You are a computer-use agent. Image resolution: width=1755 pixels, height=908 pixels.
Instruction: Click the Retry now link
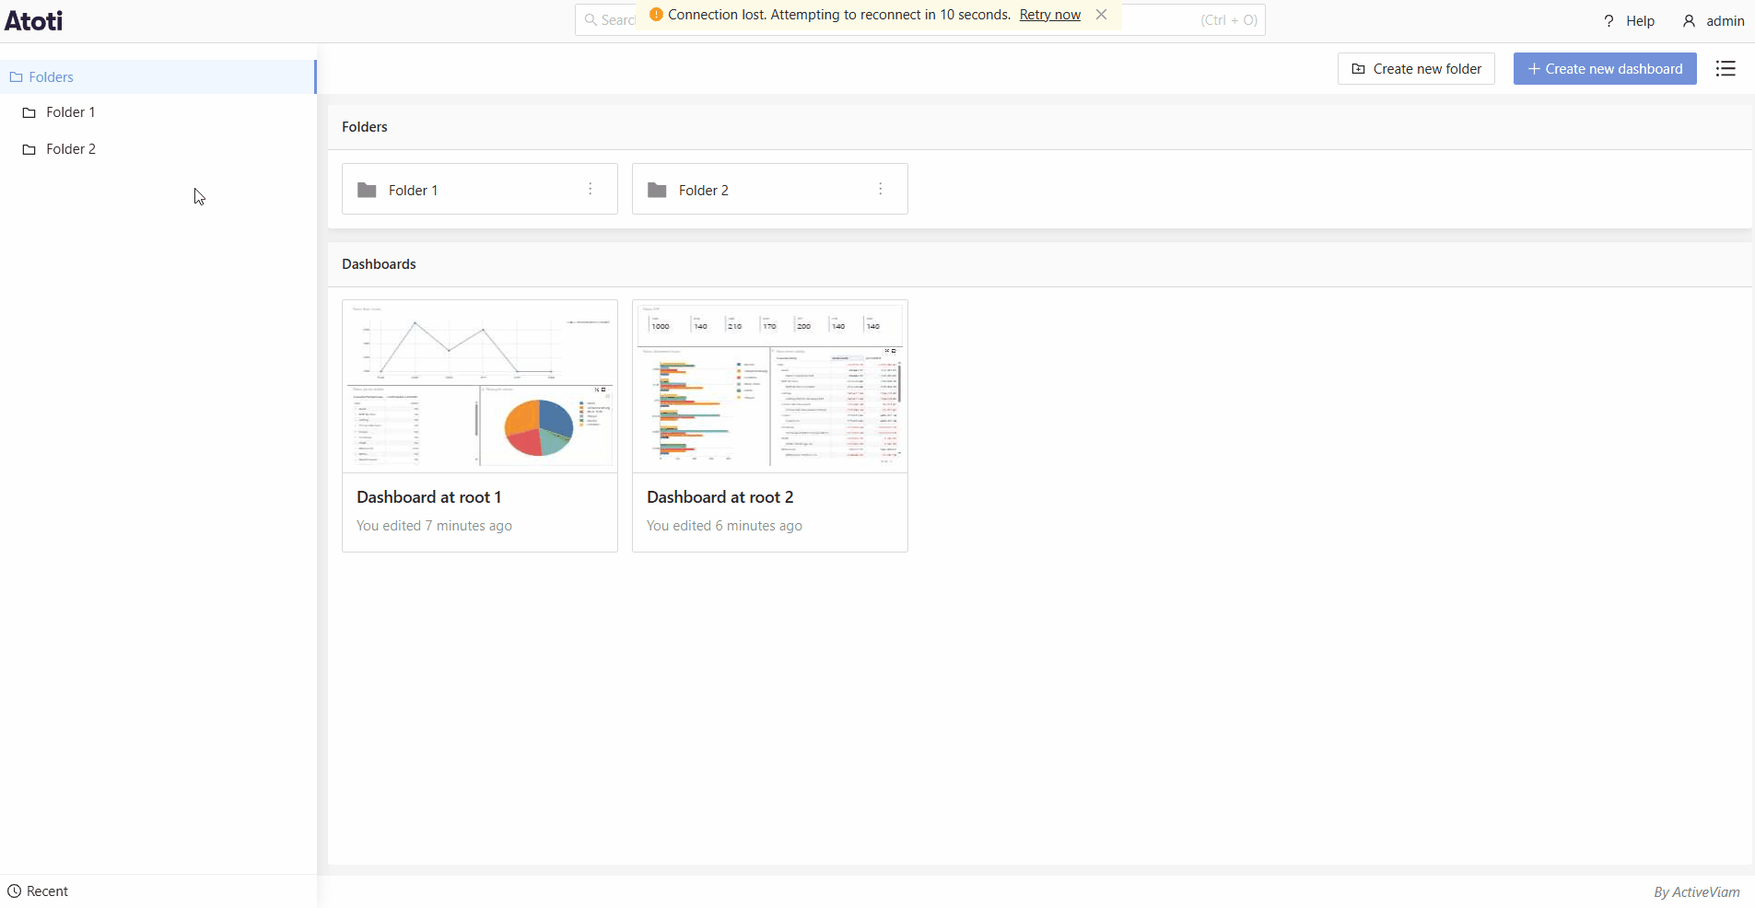point(1049,15)
